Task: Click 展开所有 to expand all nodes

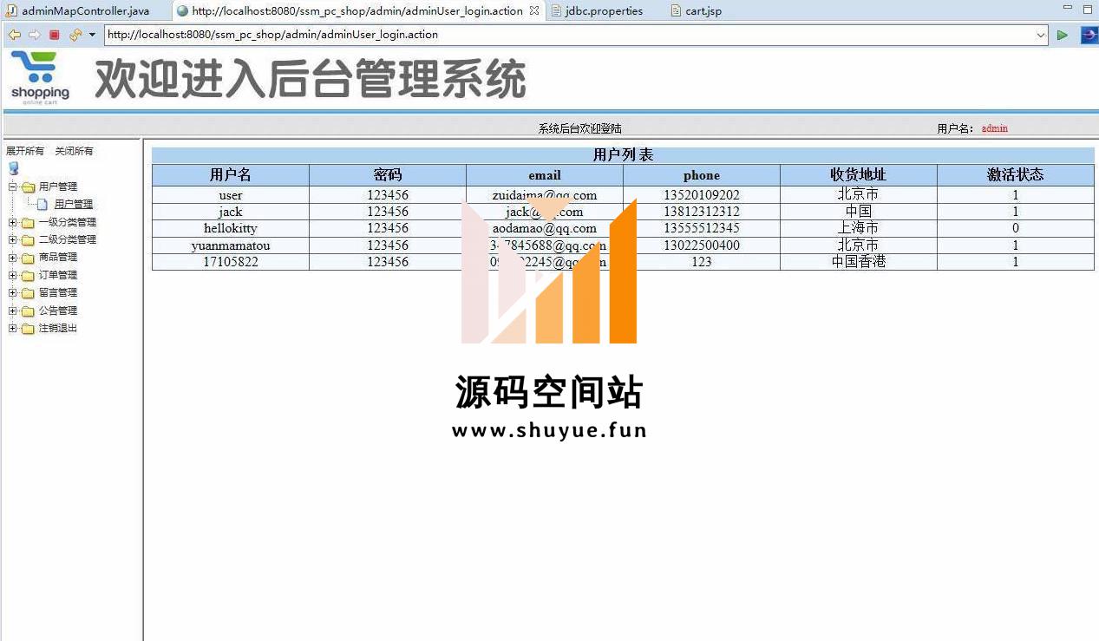Action: [x=25, y=151]
